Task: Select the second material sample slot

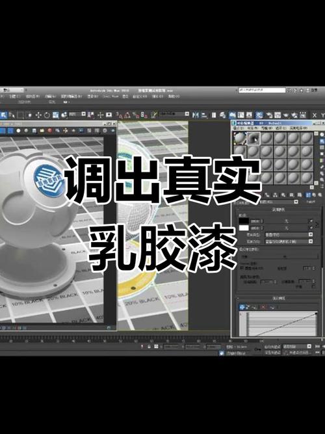Action: tap(253, 138)
